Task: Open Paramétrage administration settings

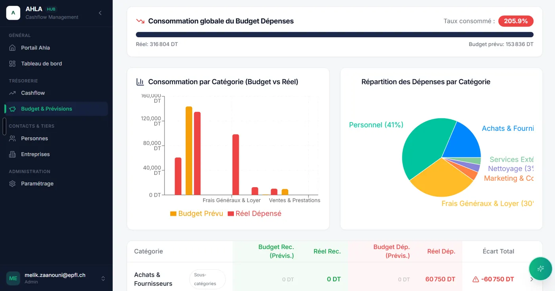Action: 56,184
